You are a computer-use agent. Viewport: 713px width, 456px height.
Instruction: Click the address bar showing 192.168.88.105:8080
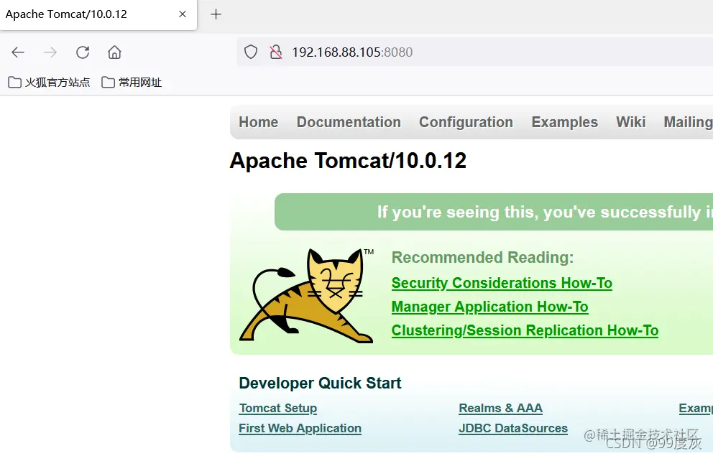(x=474, y=52)
